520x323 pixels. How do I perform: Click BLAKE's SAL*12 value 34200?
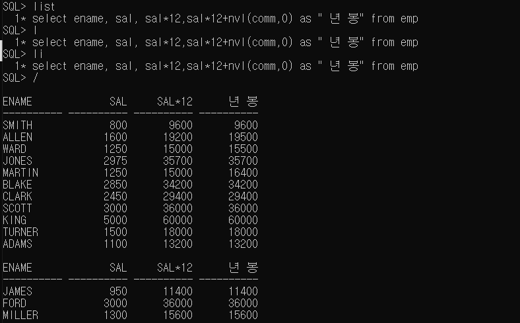point(178,185)
